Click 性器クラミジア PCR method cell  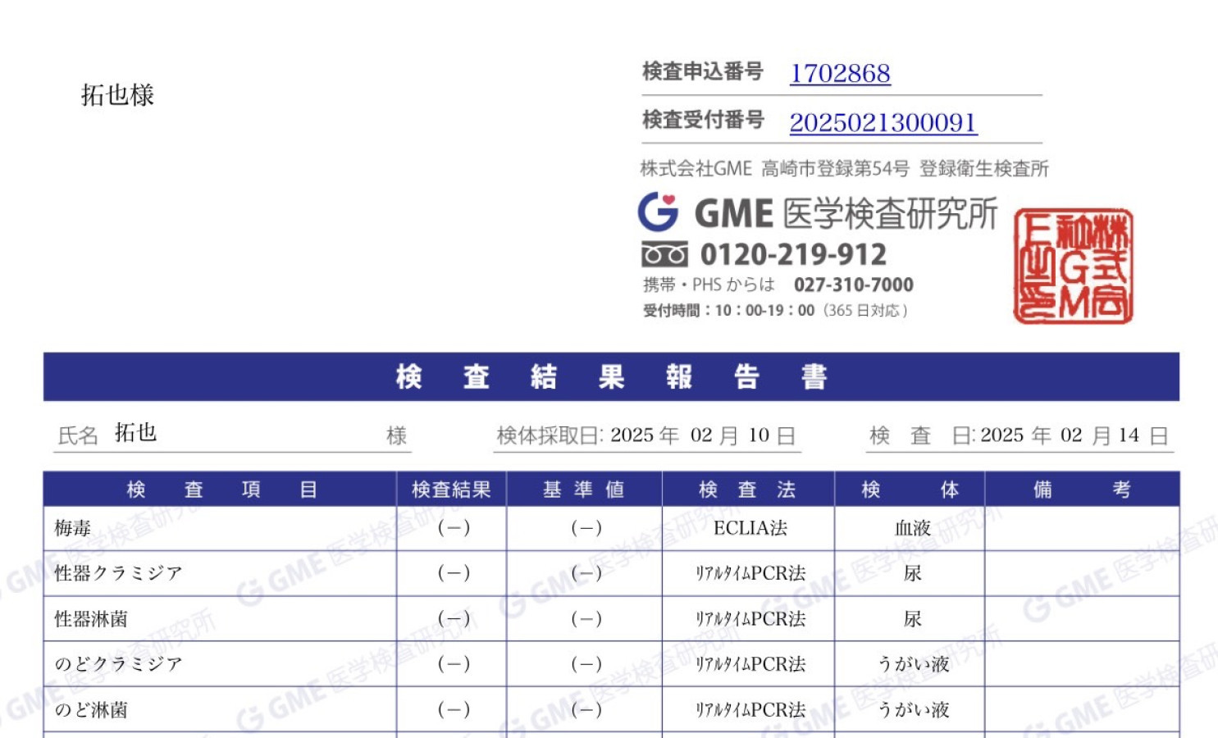coord(750,573)
